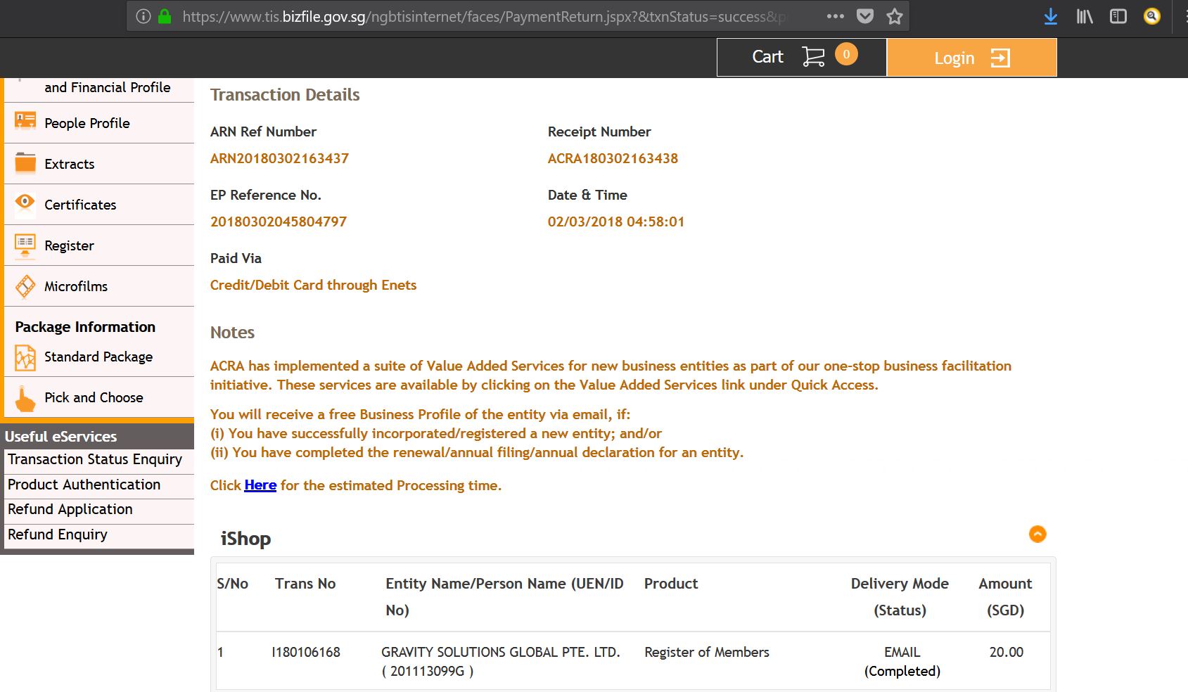Open Extracts menu item
The height and width of the screenshot is (692, 1188).
[99, 164]
